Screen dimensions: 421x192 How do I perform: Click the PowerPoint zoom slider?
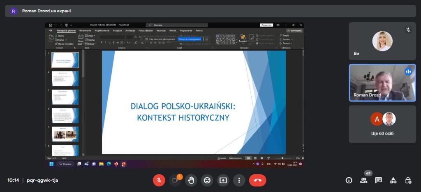(x=282, y=158)
